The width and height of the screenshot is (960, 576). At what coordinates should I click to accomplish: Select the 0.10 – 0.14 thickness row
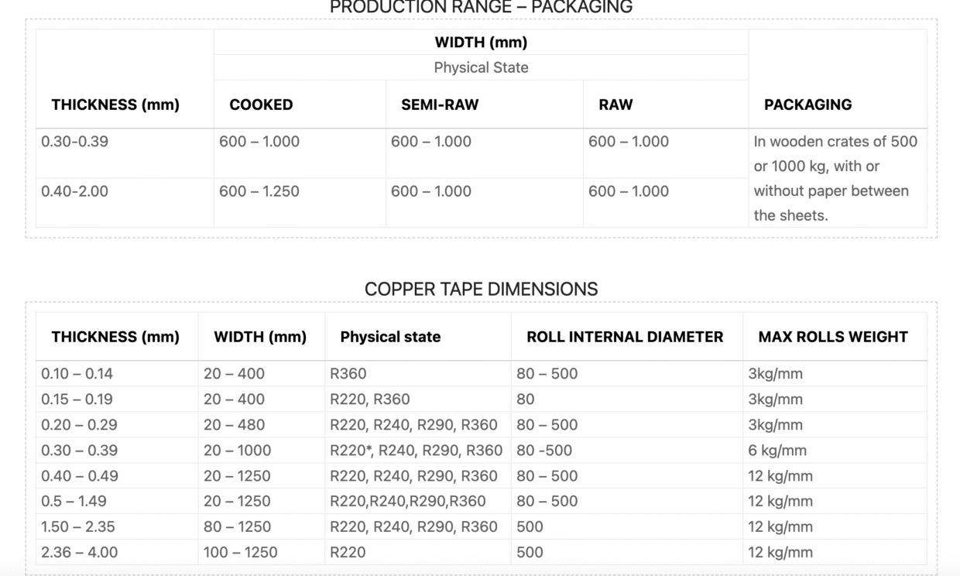77,374
